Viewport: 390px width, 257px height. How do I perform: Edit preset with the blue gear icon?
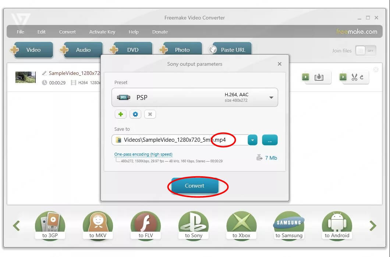coord(135,114)
